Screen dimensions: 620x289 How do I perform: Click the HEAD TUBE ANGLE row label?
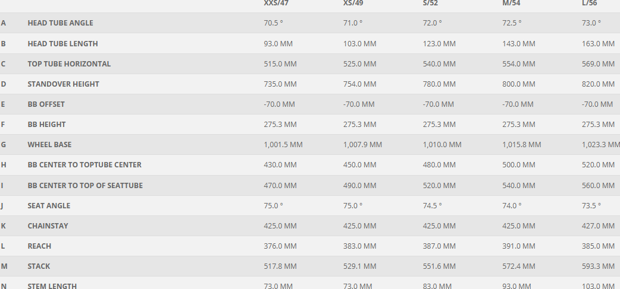[x=60, y=23]
